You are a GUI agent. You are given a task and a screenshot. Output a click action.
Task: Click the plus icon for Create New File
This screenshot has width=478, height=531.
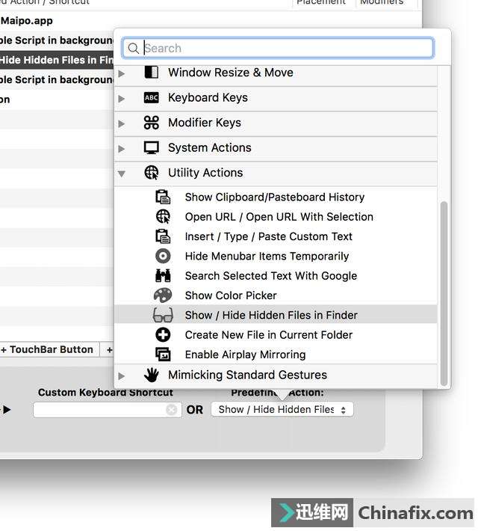point(163,335)
